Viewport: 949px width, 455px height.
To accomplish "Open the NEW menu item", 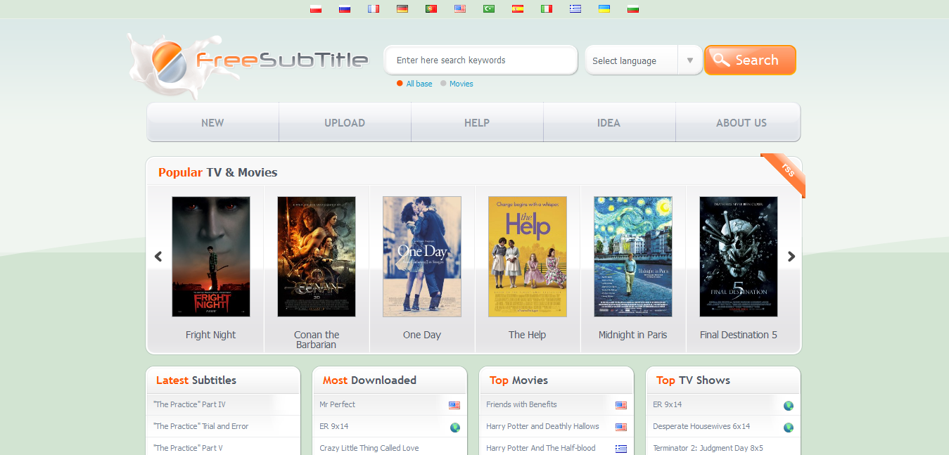I will tap(212, 122).
